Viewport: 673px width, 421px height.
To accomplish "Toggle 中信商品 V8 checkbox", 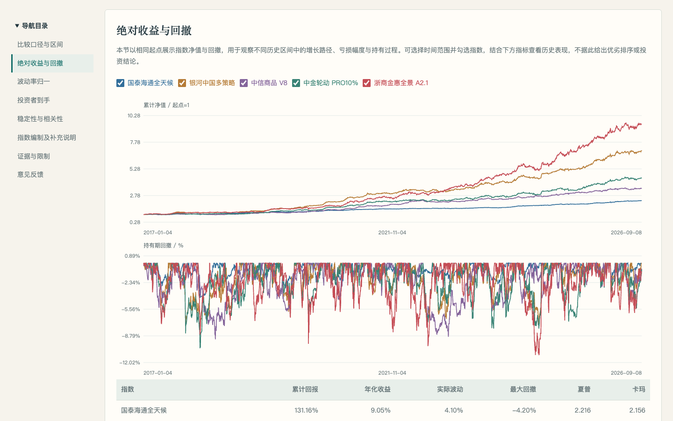I will tap(243, 83).
